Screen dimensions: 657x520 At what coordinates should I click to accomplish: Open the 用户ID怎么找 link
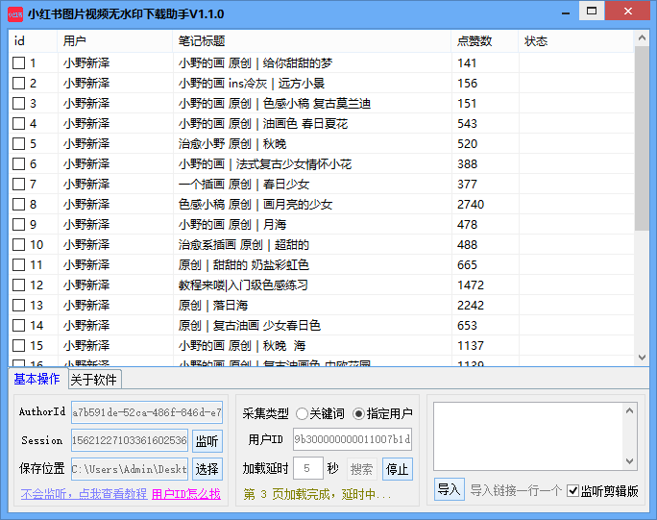pyautogui.click(x=186, y=494)
